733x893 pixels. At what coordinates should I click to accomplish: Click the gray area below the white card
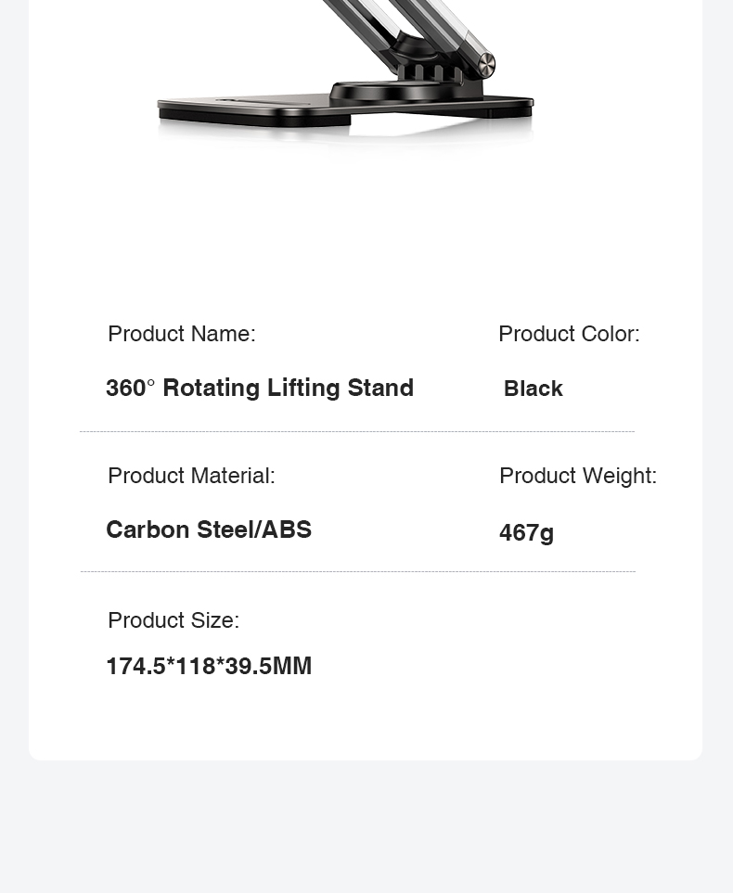366,825
